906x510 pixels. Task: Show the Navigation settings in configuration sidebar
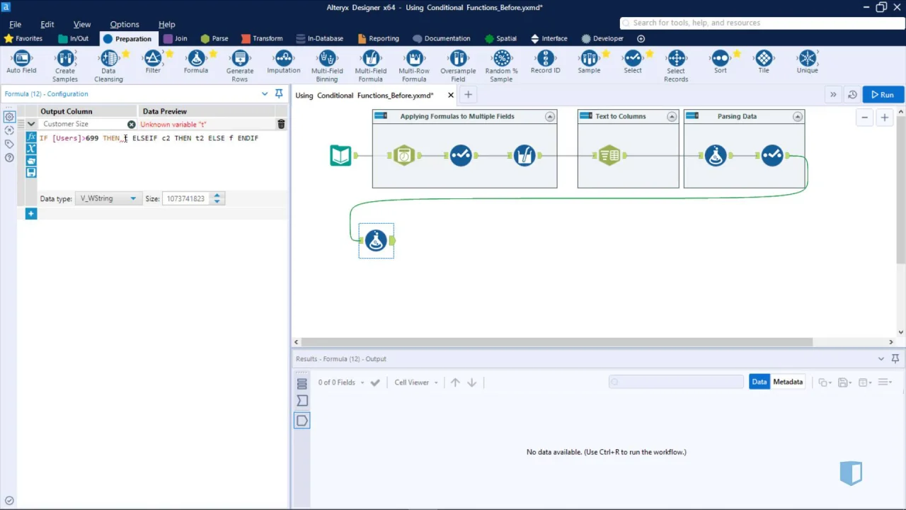pyautogui.click(x=9, y=130)
